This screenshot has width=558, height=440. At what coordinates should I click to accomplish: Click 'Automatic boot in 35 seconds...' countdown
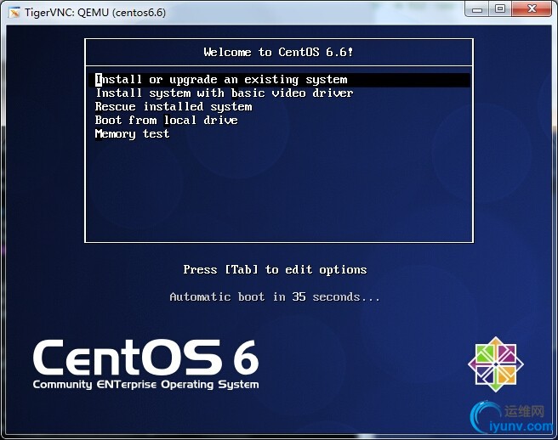tap(275, 296)
